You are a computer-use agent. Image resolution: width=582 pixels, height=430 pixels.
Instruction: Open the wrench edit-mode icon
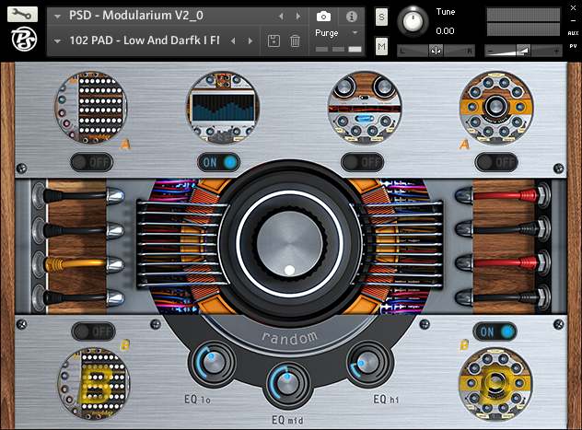pos(22,15)
